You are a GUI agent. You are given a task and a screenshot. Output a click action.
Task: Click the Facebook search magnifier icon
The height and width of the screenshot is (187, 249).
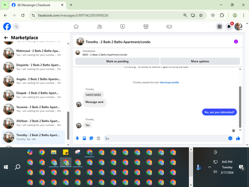click(16, 26)
